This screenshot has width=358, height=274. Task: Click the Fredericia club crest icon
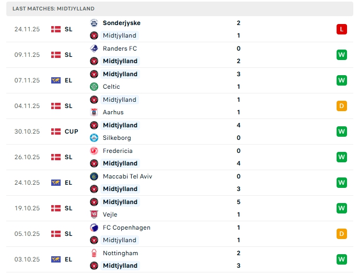click(94, 151)
